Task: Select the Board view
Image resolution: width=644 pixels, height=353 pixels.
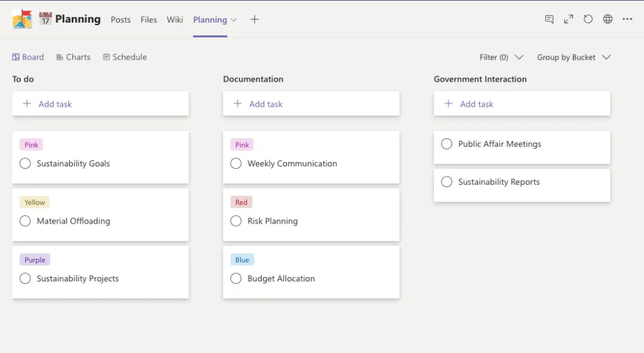Action: click(28, 57)
